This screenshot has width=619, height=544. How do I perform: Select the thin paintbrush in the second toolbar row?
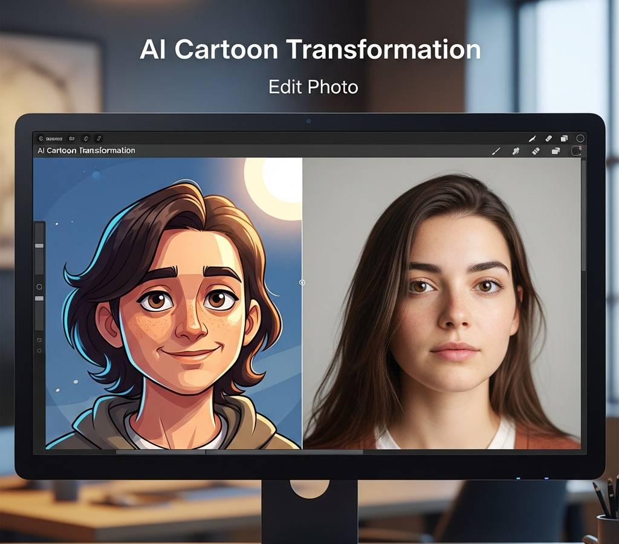tap(496, 151)
